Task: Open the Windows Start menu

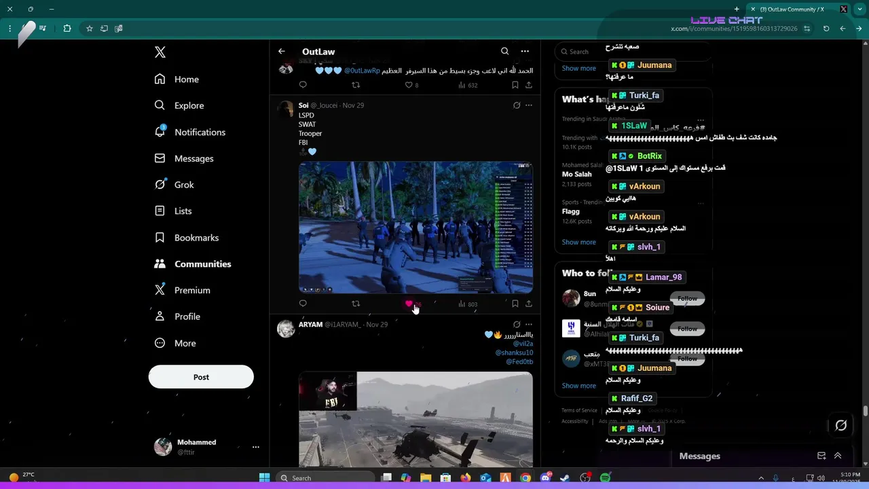Action: pos(264,478)
